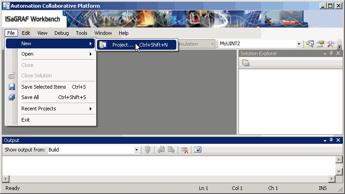
Task: Go to previous message in Output toolbar
Action: pos(161,150)
